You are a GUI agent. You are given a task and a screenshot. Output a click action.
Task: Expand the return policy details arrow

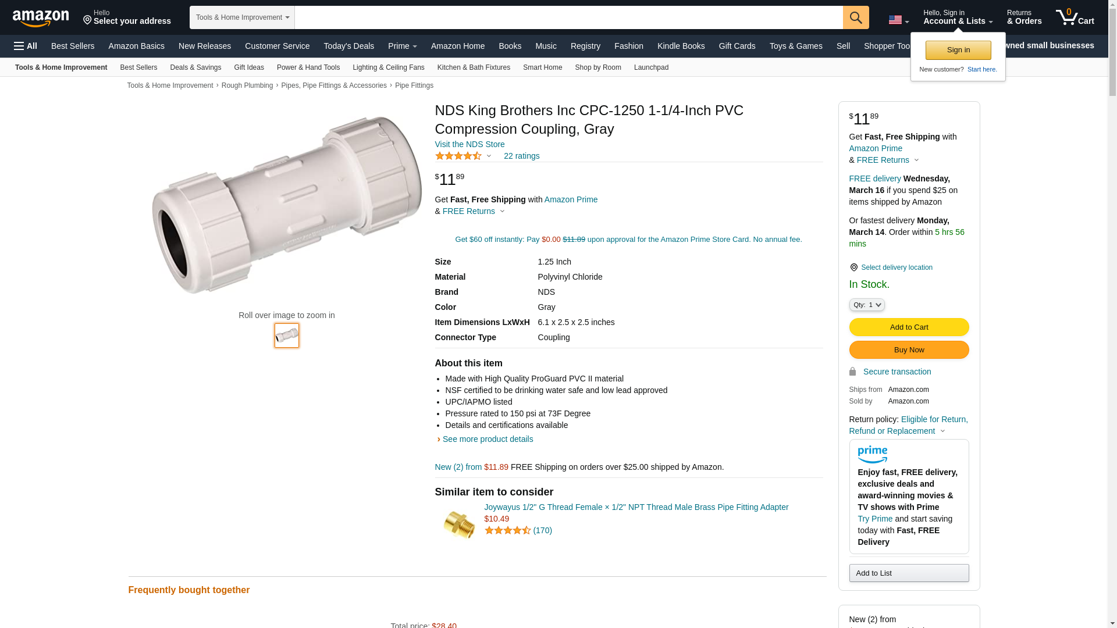[942, 431]
